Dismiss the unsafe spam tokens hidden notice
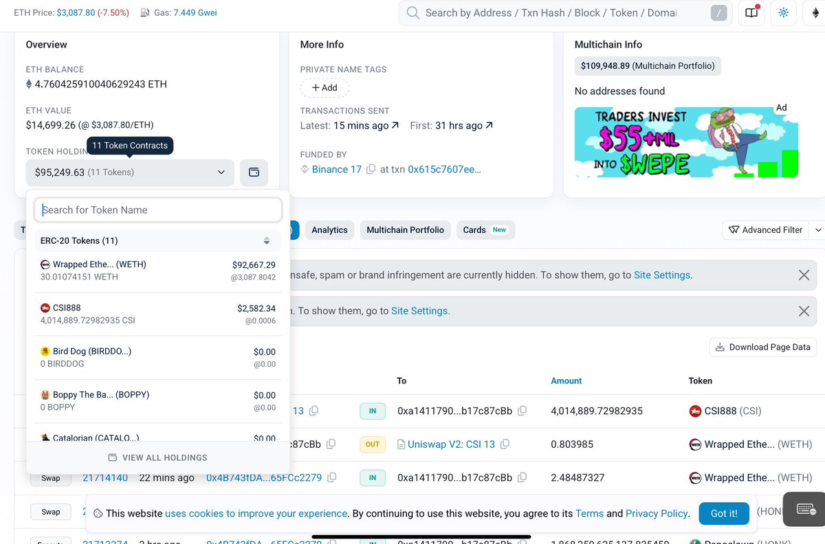825x544 pixels. tap(804, 275)
